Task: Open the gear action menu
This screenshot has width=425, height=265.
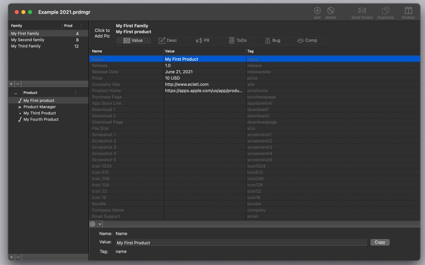Action: 96,224
